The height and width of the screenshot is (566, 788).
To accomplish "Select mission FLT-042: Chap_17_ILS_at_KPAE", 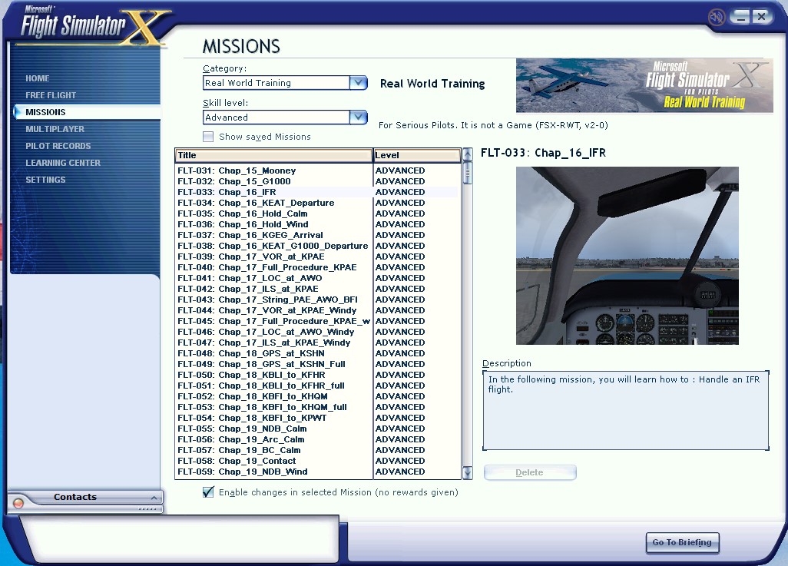I will [x=317, y=289].
